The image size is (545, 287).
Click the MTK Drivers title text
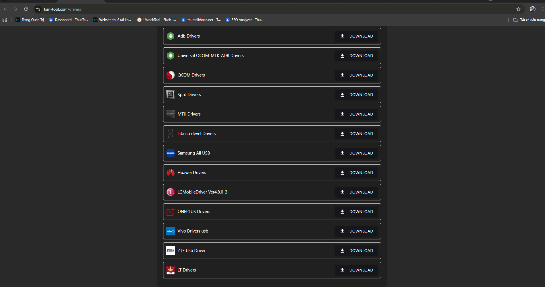(189, 114)
